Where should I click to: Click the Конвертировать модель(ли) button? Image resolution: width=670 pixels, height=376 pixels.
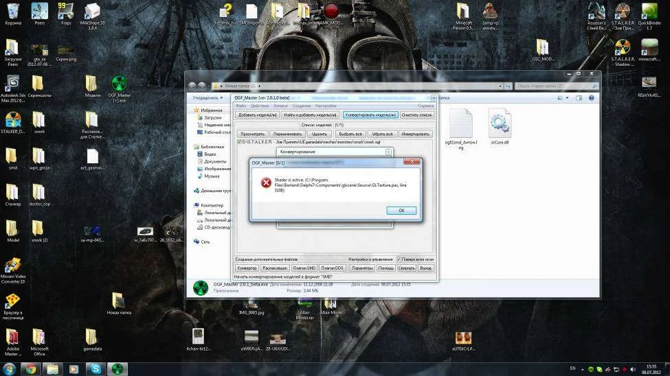tap(370, 115)
